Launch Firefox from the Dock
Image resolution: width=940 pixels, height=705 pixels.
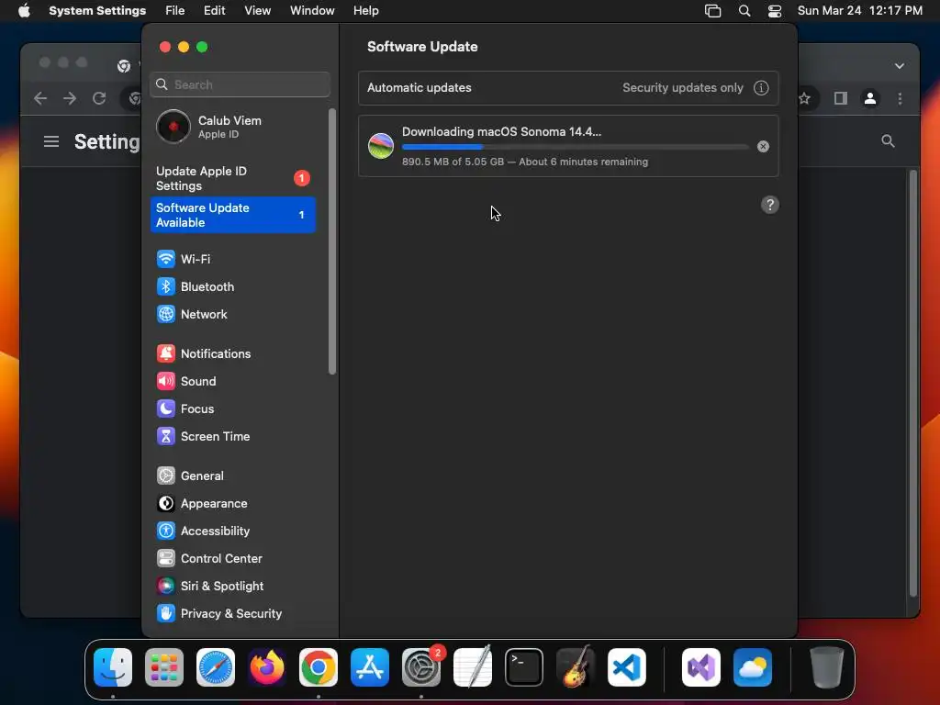click(267, 667)
